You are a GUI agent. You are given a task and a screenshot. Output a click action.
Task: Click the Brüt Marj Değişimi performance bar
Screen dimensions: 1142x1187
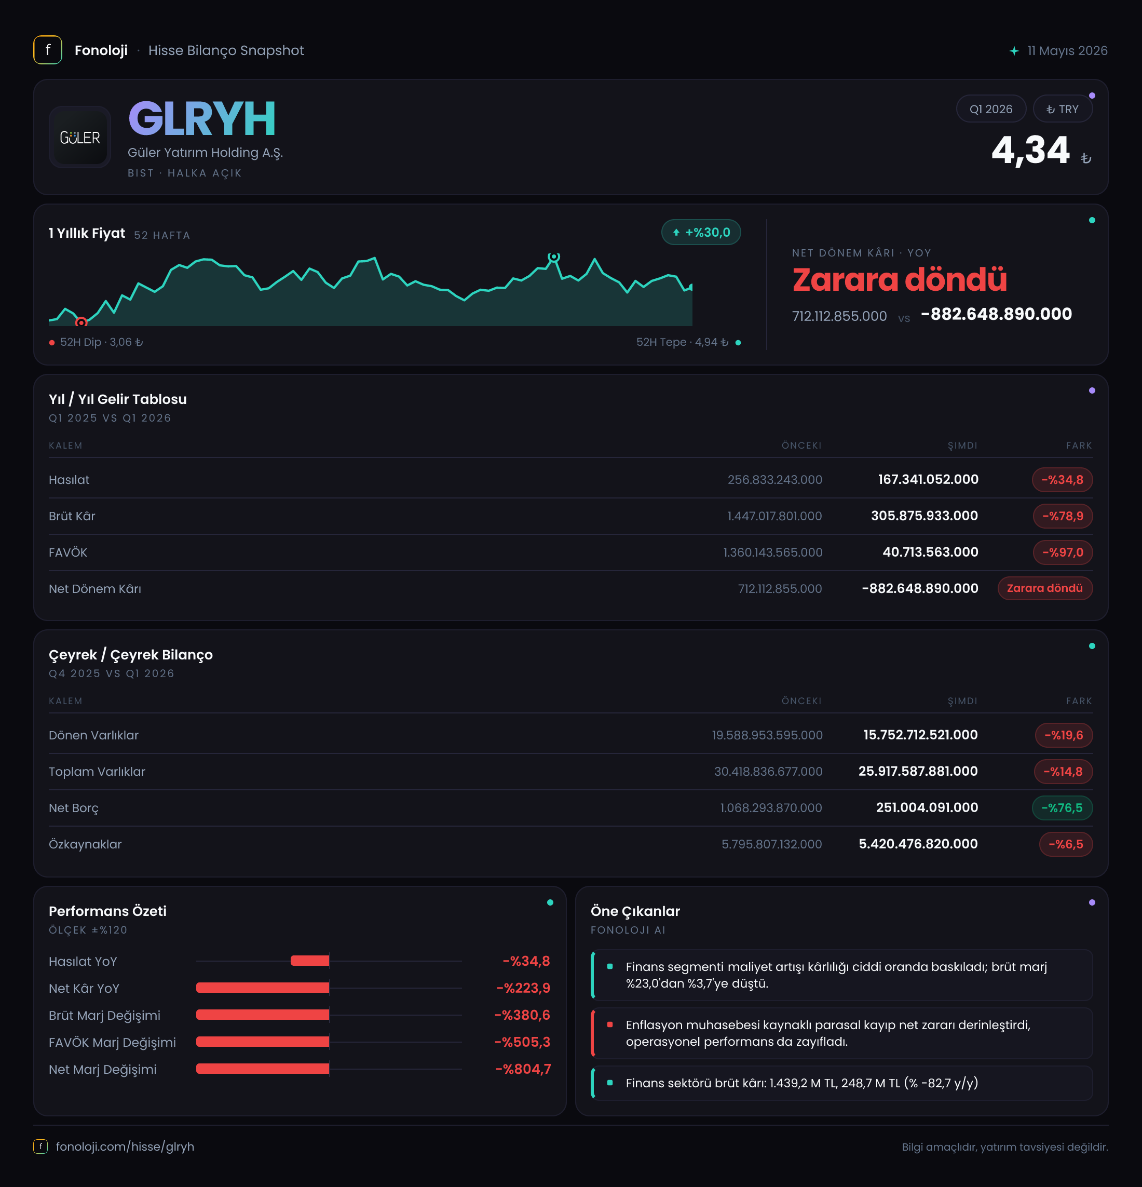263,1015
